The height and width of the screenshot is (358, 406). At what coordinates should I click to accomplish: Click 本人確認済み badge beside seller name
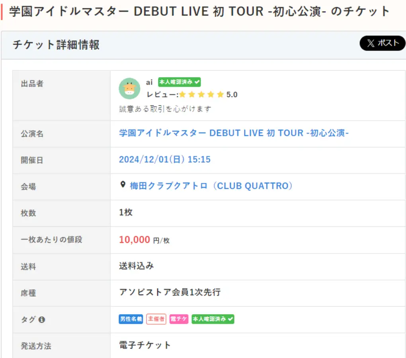pos(179,82)
